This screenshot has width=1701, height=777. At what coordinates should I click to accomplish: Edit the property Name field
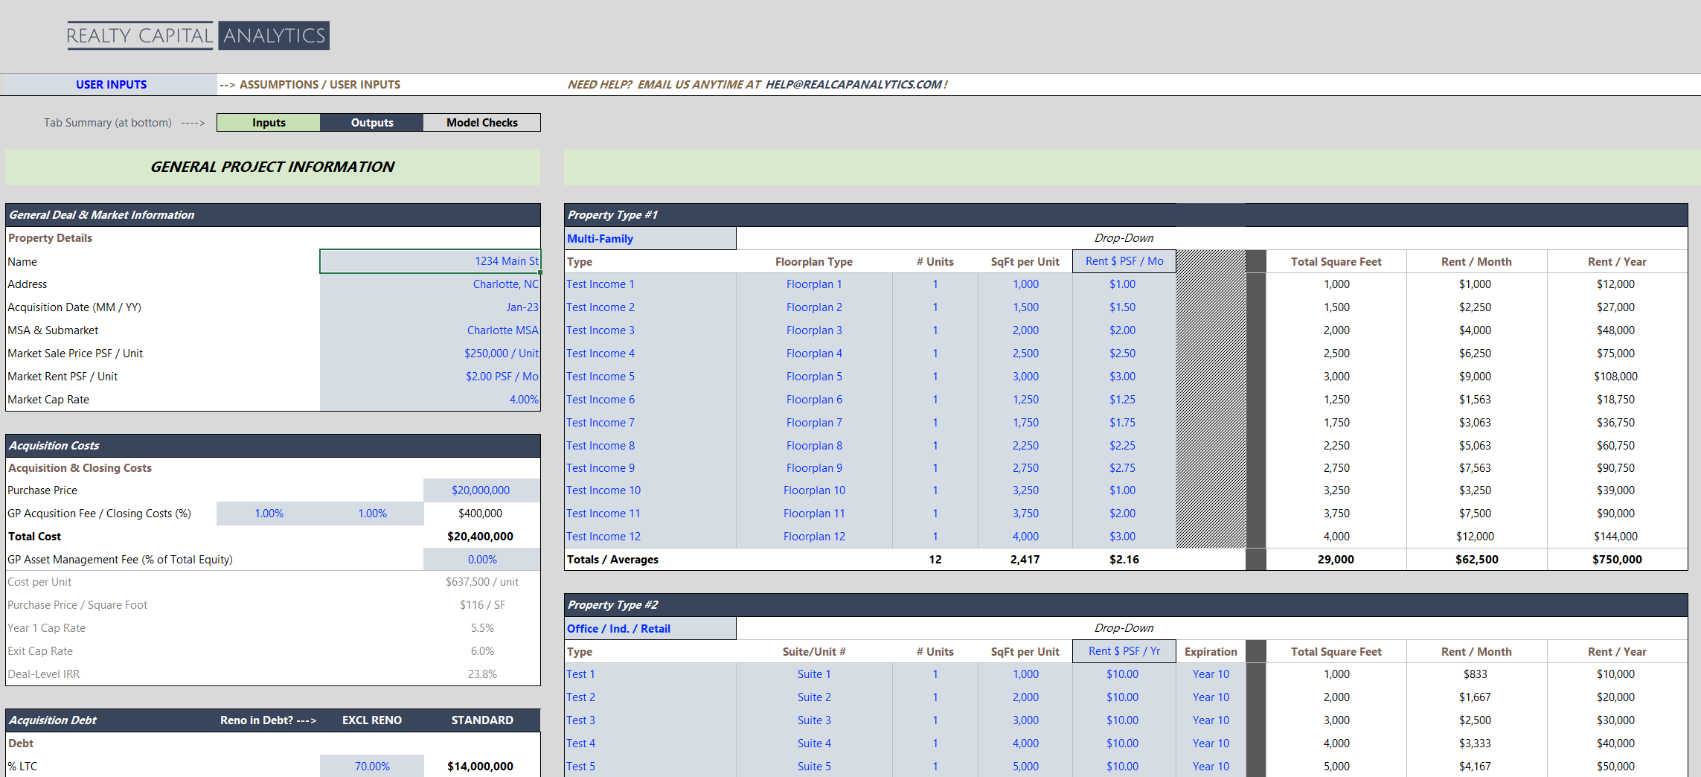click(x=430, y=261)
